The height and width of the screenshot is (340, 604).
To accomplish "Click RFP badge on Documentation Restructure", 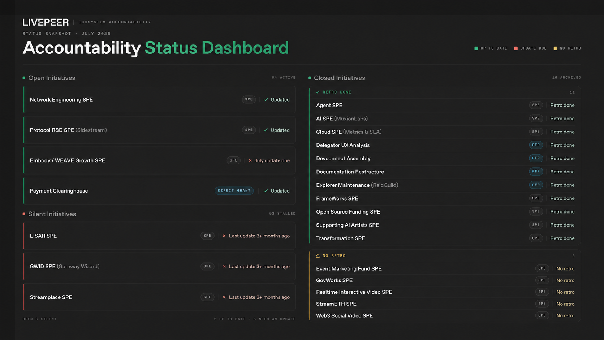I will coord(536,172).
